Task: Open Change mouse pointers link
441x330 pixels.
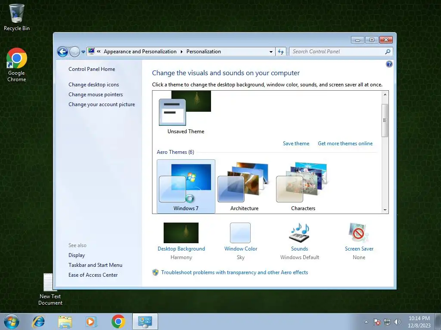Action: (96, 94)
